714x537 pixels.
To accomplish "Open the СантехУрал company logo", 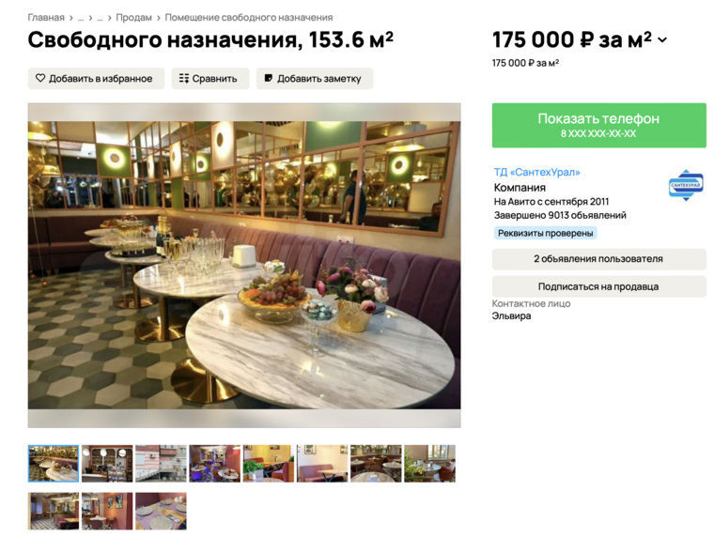I will pyautogui.click(x=686, y=185).
